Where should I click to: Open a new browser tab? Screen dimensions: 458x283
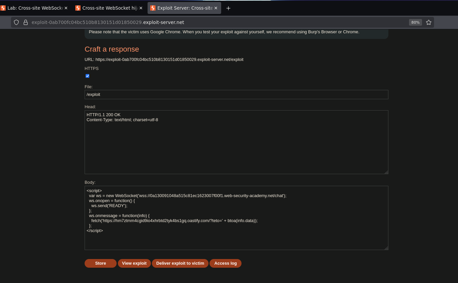click(x=228, y=8)
